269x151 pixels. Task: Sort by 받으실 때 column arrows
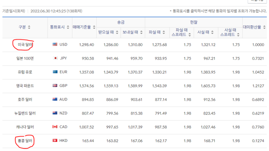(x=117, y=32)
